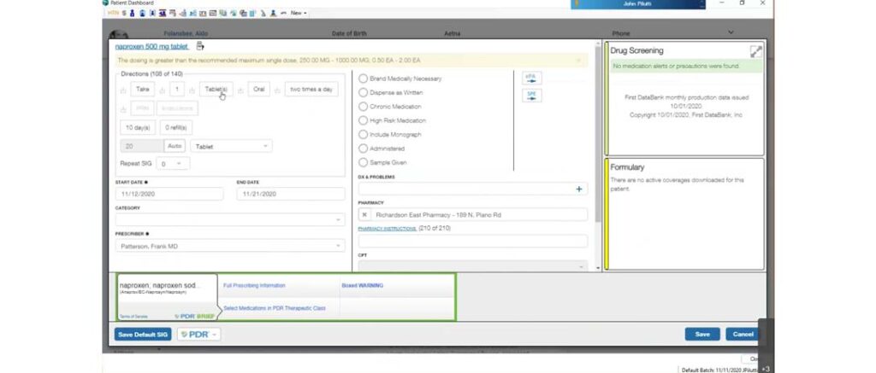Image resolution: width=876 pixels, height=373 pixels.
Task: Expand the patient header chevron near Phone
Action: [731, 33]
